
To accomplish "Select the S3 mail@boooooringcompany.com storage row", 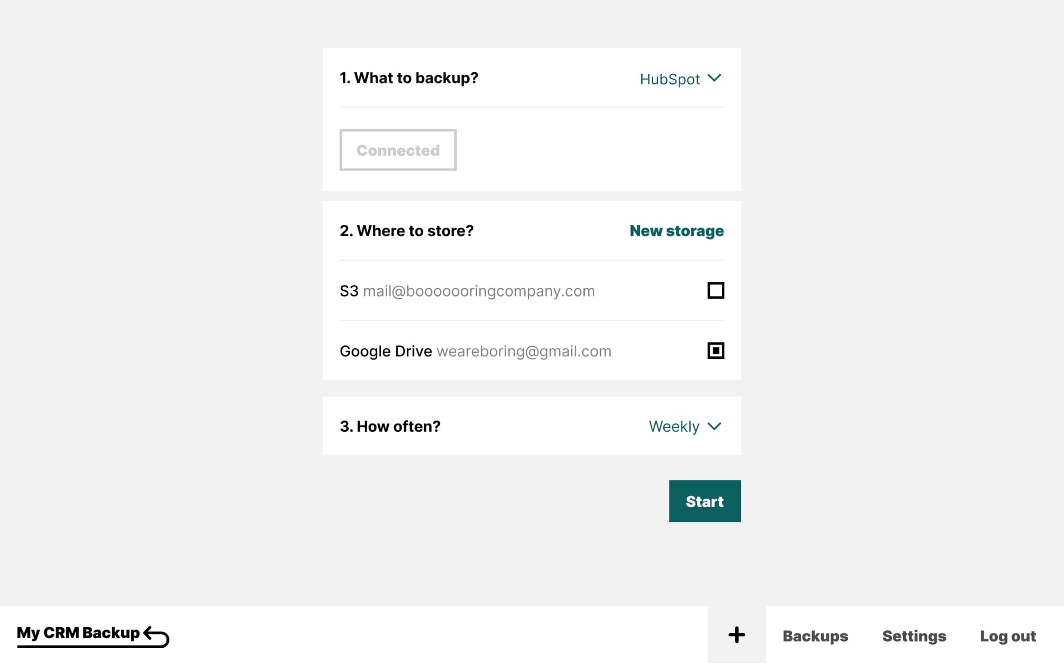I will [467, 291].
